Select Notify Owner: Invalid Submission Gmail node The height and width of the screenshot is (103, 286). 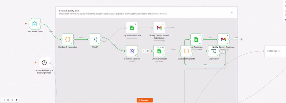(x=159, y=28)
